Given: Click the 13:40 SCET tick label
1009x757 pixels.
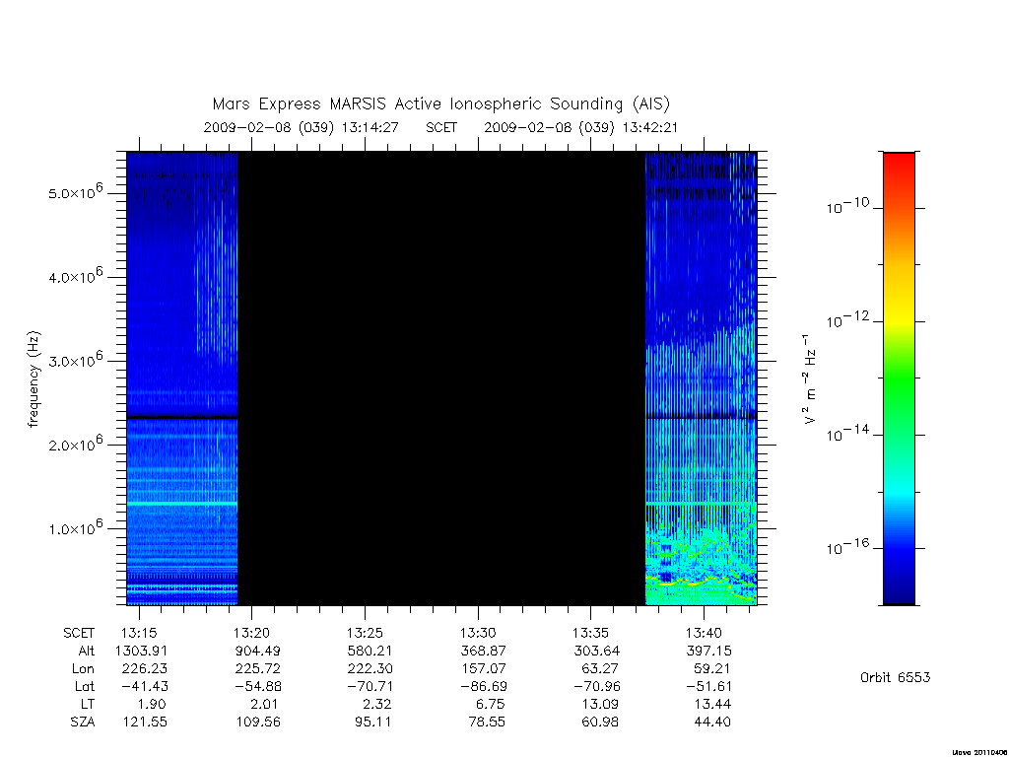Looking at the screenshot, I should click(x=704, y=633).
